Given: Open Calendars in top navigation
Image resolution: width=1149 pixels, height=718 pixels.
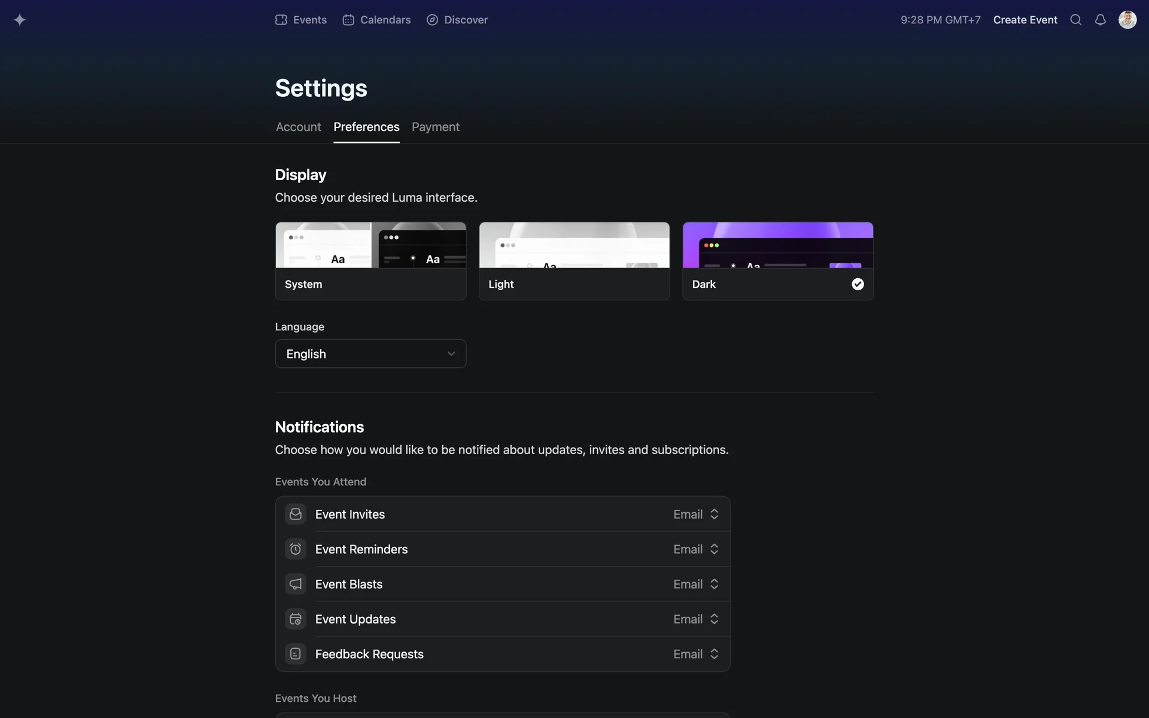Looking at the screenshot, I should [x=376, y=20].
